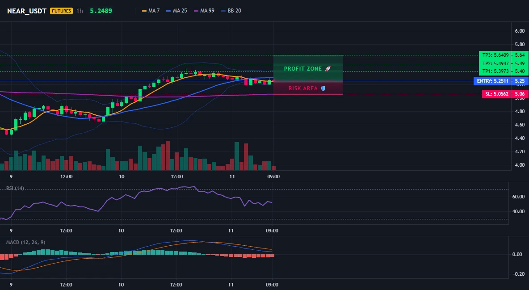Image resolution: width=529 pixels, height=290 pixels.
Task: Open the MACD (12, 26, 9) indicator label
Action: pyautogui.click(x=25, y=242)
